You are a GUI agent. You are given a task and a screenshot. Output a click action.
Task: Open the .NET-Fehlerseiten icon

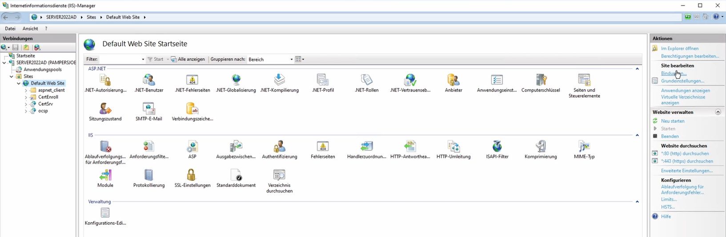pyautogui.click(x=192, y=80)
